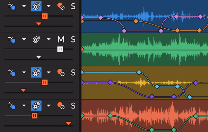Open the automation dropdown arrow on the blue track
This screenshot has height=132, width=208.
(49, 6)
